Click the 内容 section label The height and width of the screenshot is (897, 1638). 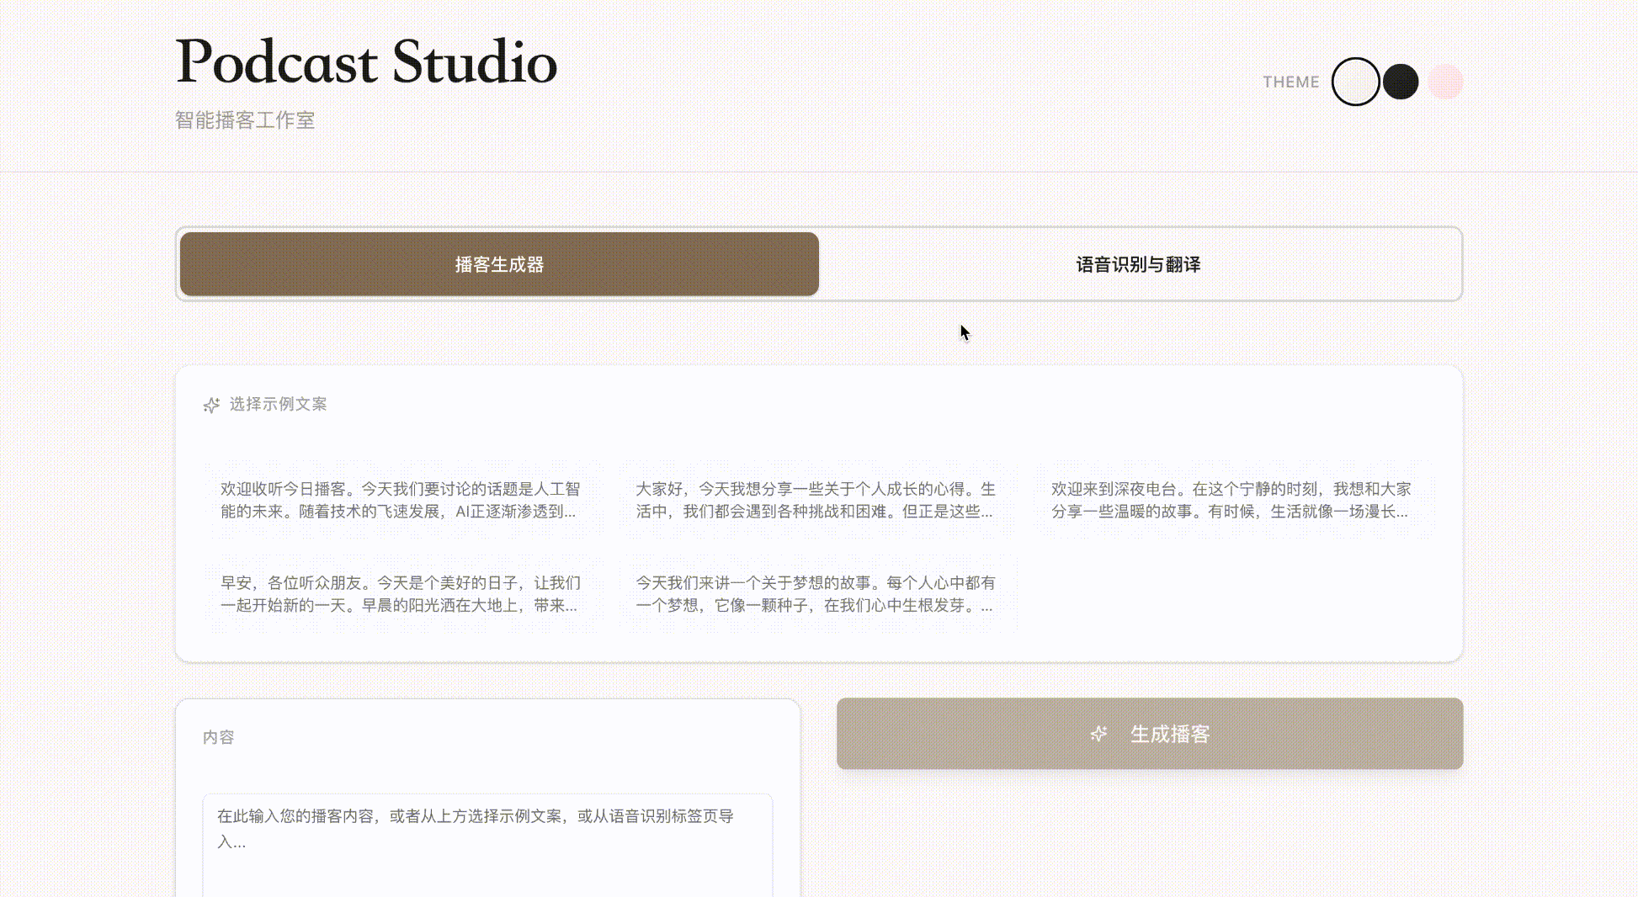tap(218, 737)
